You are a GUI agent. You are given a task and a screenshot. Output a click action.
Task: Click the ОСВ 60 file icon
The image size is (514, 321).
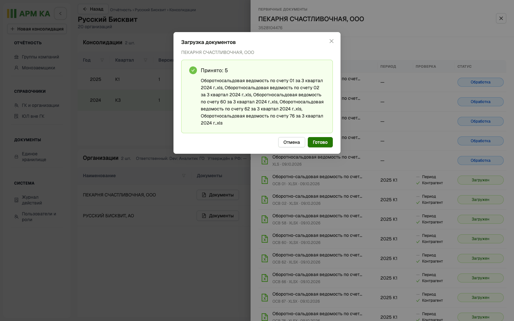tap(265, 239)
